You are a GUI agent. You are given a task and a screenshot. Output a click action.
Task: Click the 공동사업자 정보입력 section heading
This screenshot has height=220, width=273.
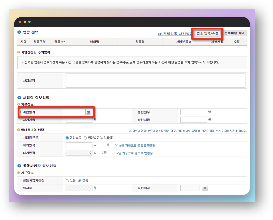40,166
